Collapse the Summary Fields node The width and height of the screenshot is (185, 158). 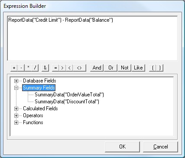[x=16, y=88]
